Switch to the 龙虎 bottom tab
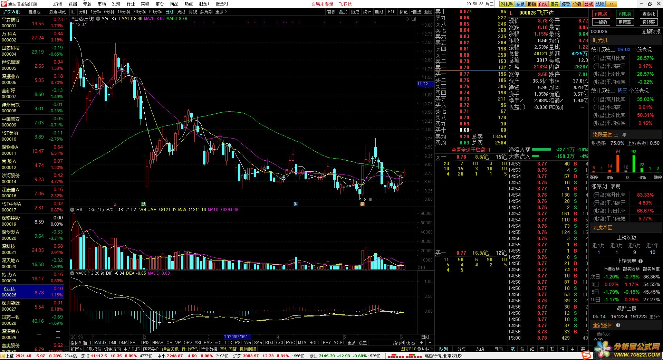Image resolution: width=663 pixels, height=360 pixels. (x=480, y=349)
